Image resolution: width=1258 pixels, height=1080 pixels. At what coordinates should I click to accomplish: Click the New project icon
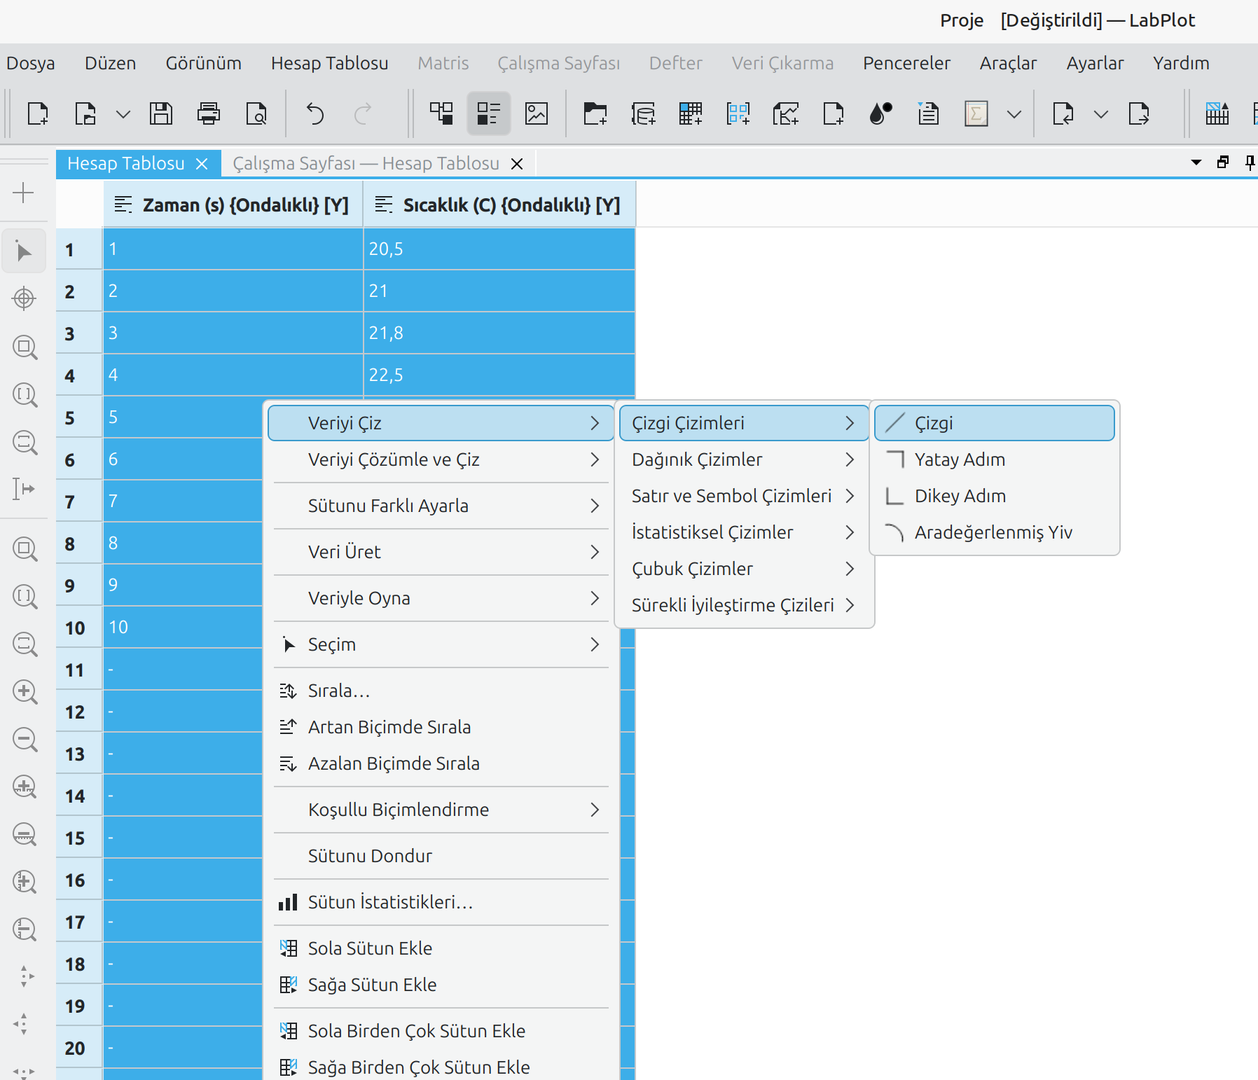point(38,113)
